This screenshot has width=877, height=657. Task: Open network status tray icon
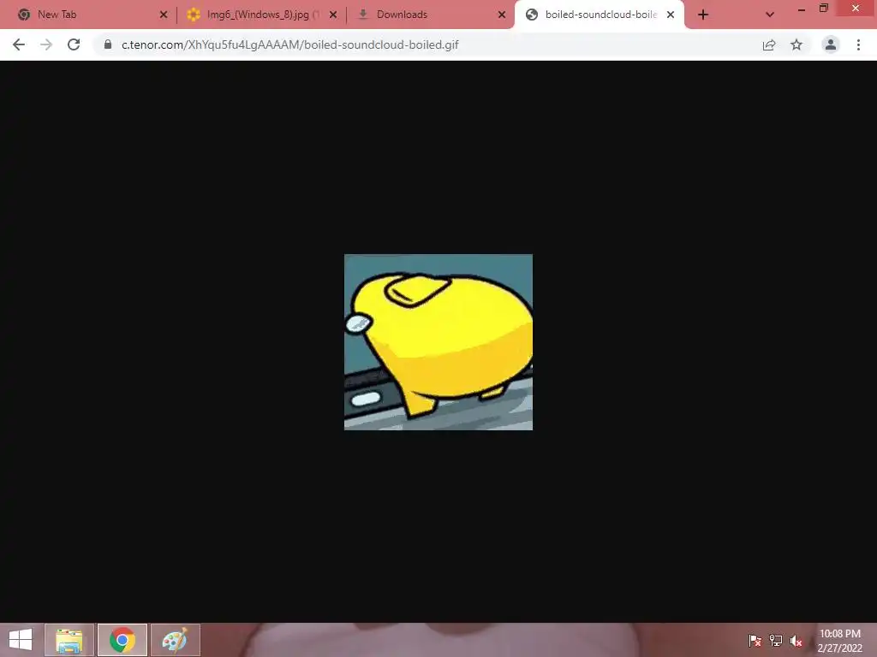776,641
